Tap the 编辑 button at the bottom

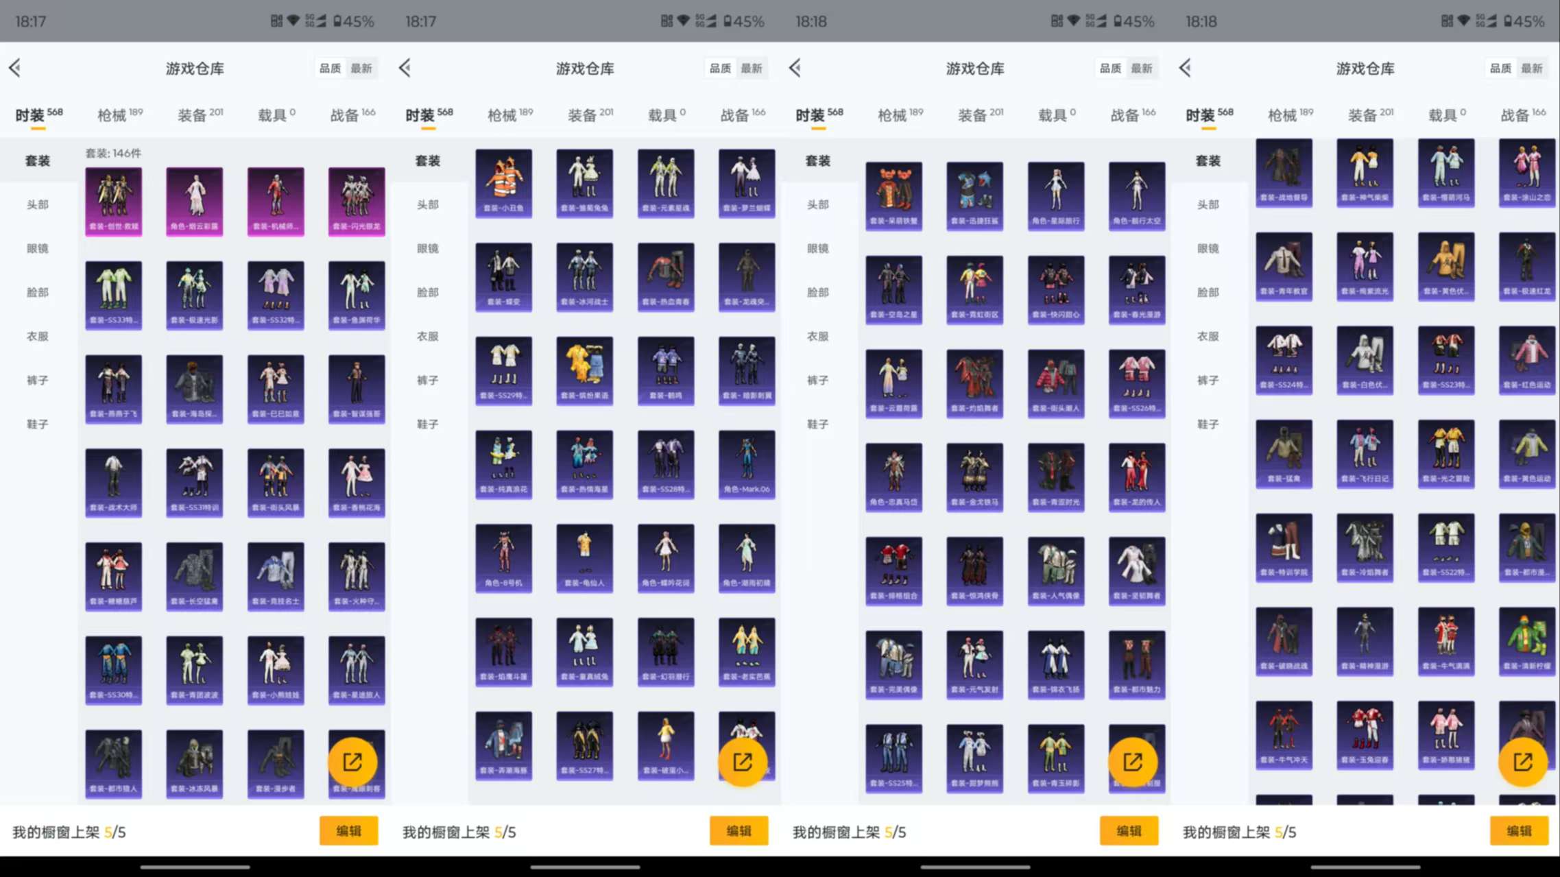point(349,830)
